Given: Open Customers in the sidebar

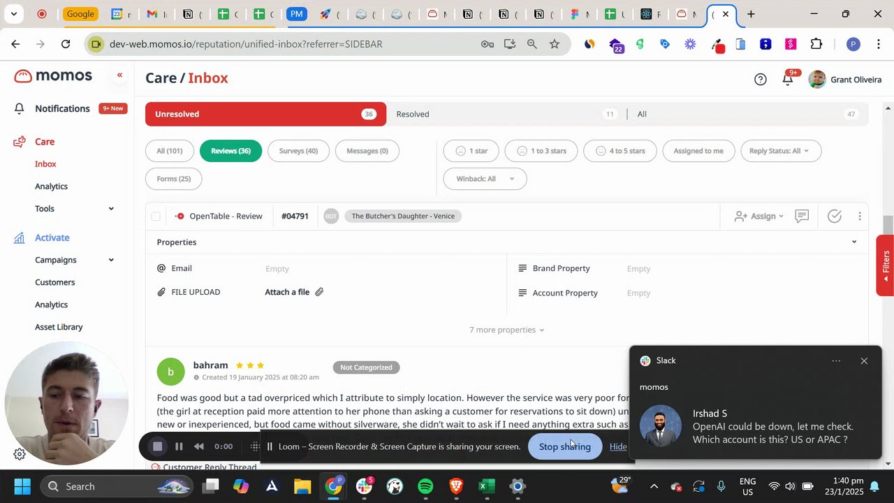Looking at the screenshot, I should (54, 282).
